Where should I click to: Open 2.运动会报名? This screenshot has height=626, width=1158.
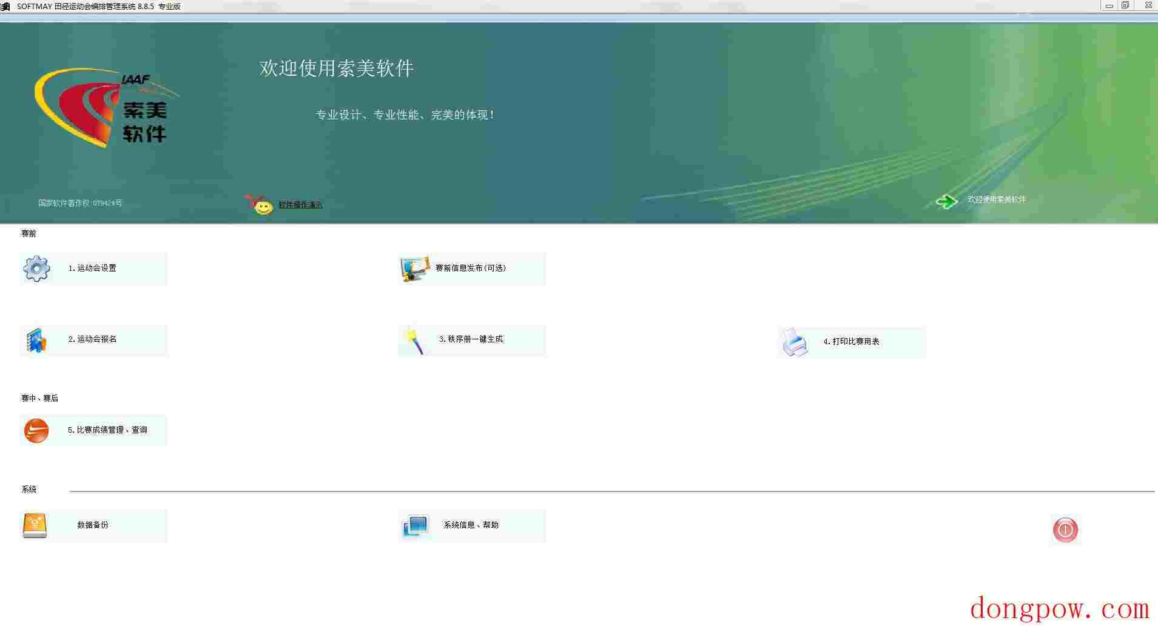coord(93,340)
